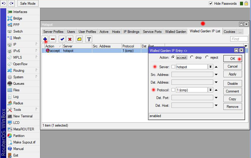Open the Server dropdown list

pos(210,67)
